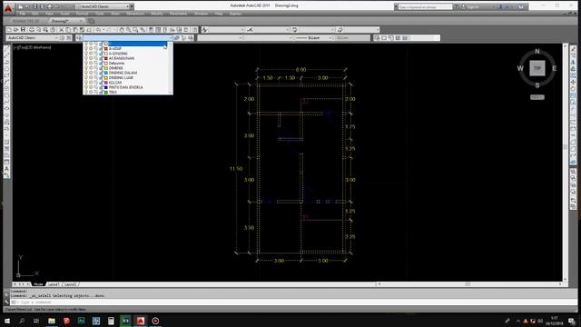The height and width of the screenshot is (327, 581).
Task: Open Calculator from the taskbar
Action: point(111,321)
